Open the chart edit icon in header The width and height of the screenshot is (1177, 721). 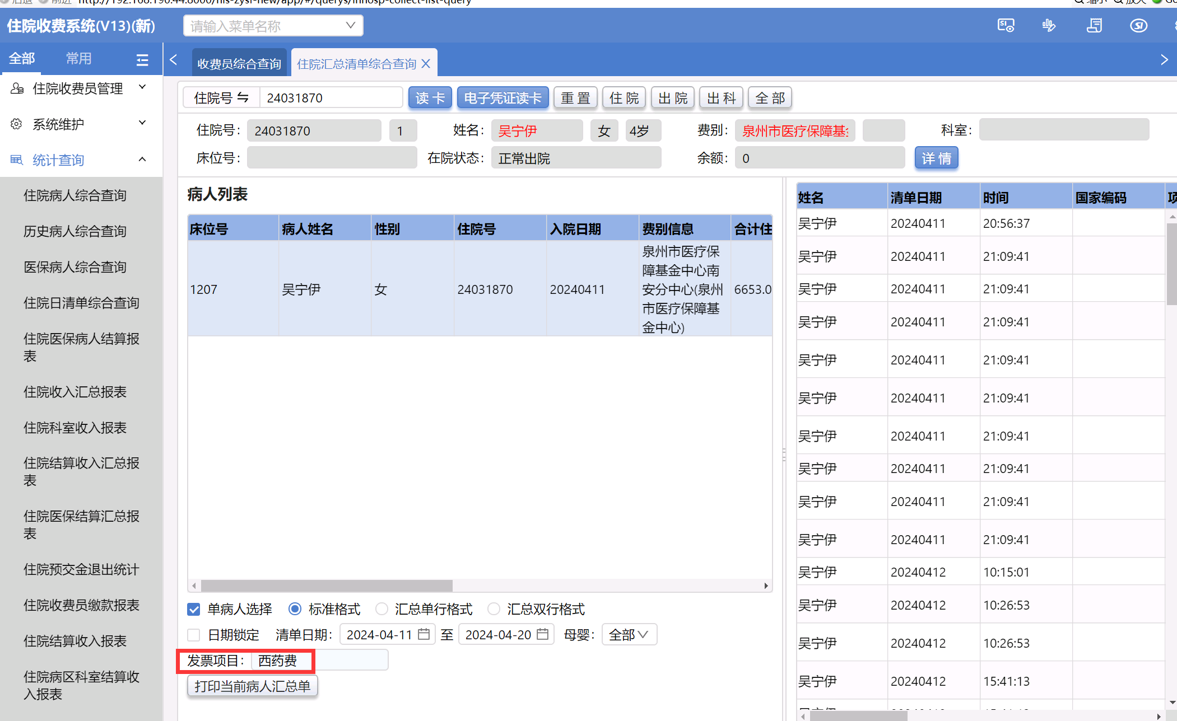tap(1049, 26)
